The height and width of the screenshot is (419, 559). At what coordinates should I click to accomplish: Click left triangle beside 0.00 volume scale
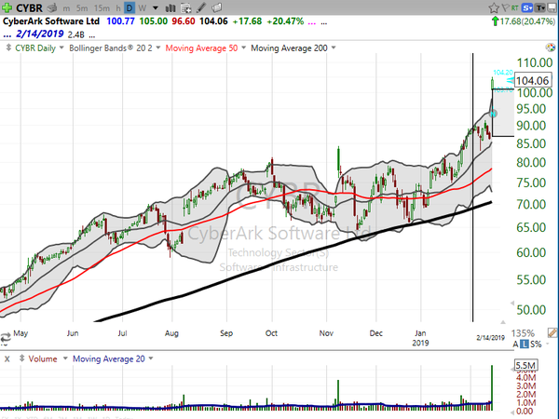(x=512, y=412)
